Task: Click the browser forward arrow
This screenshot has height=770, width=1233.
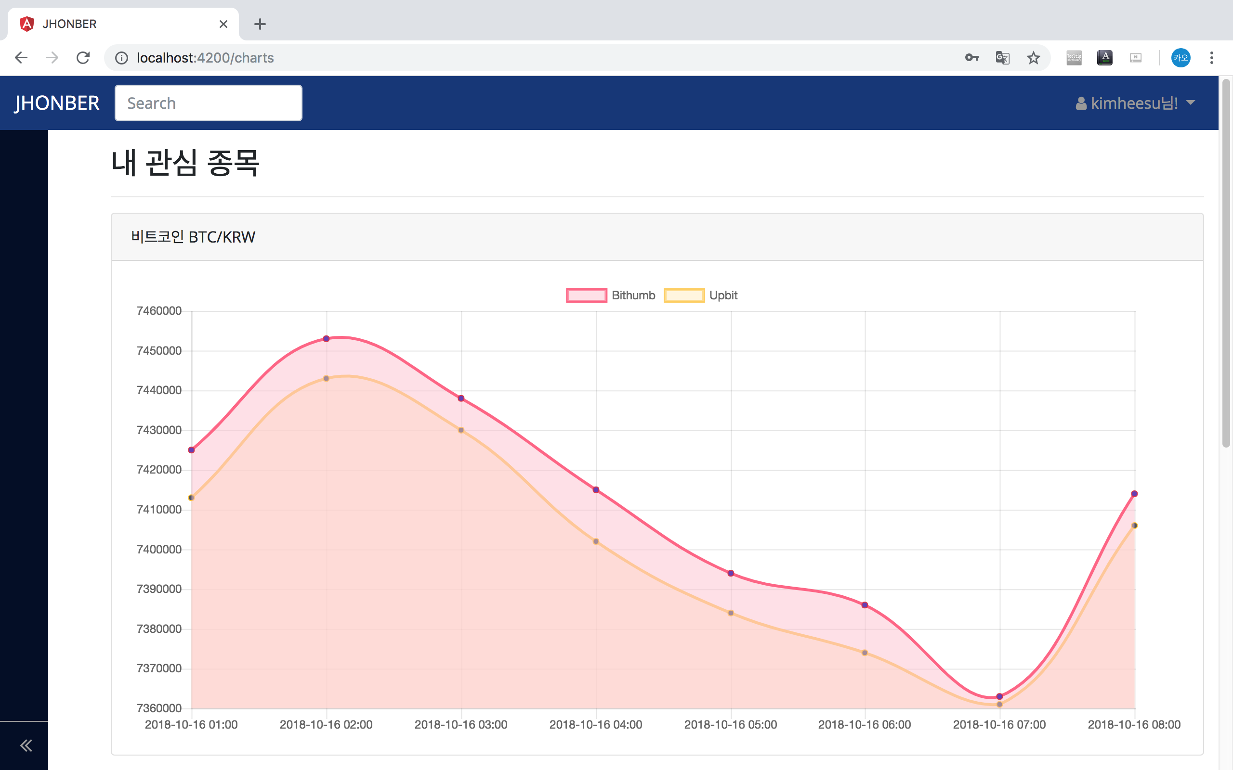Action: 52,58
